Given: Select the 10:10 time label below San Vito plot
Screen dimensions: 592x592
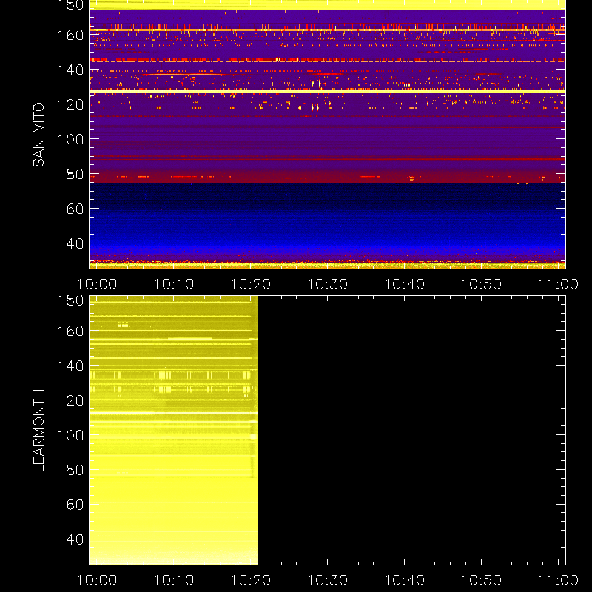Looking at the screenshot, I should 174,284.
